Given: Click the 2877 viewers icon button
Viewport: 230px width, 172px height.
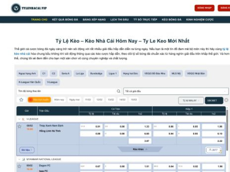Looking at the screenshot, I should point(214,150).
